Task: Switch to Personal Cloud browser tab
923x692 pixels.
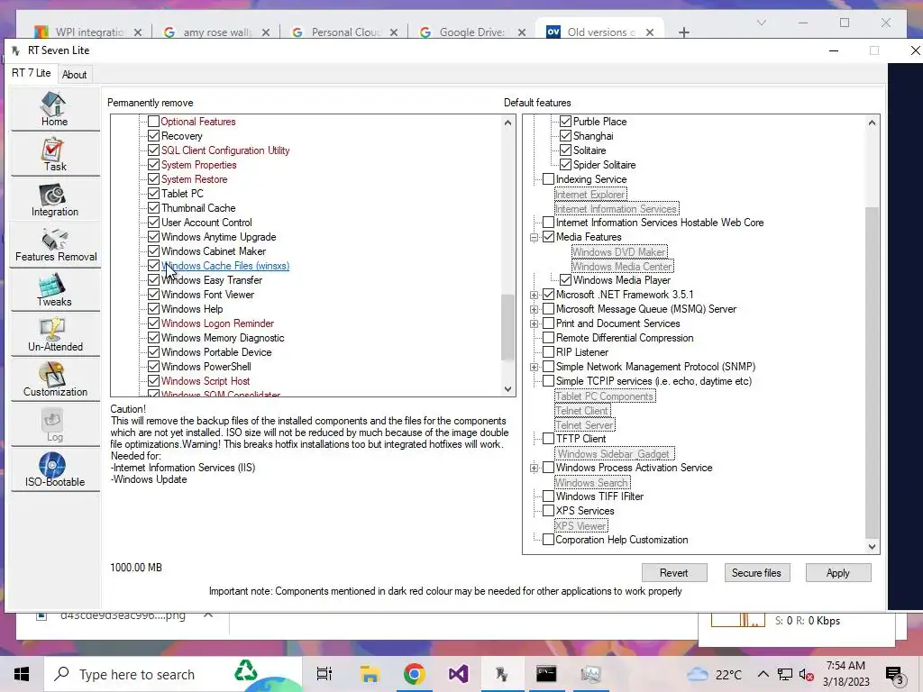Action: (345, 32)
